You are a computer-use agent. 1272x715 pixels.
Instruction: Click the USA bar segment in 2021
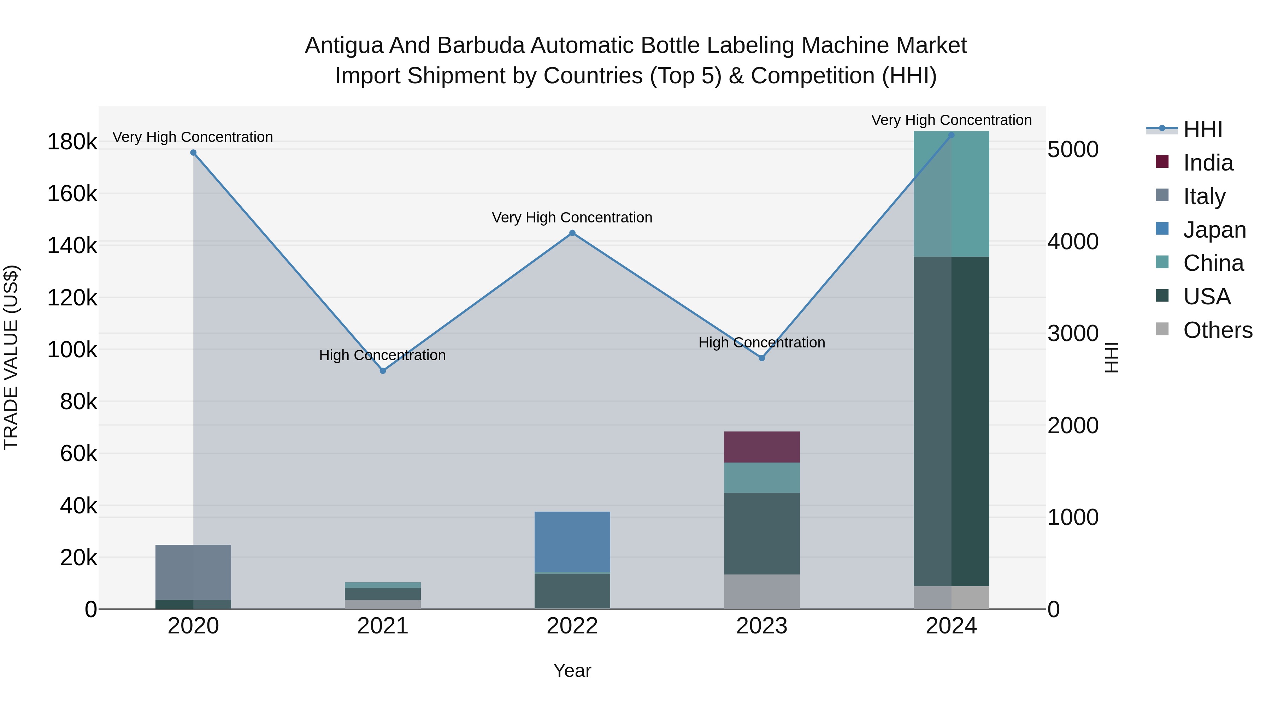coord(383,594)
